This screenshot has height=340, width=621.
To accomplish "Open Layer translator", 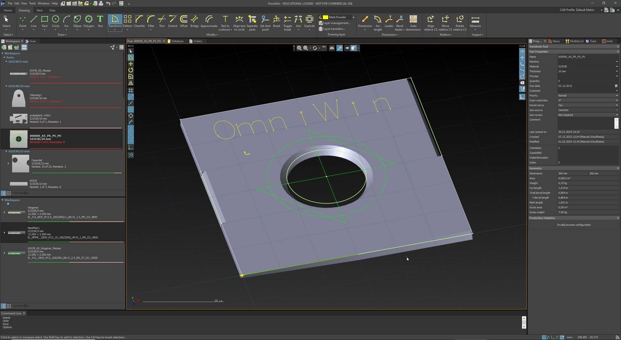I will pyautogui.click(x=333, y=29).
